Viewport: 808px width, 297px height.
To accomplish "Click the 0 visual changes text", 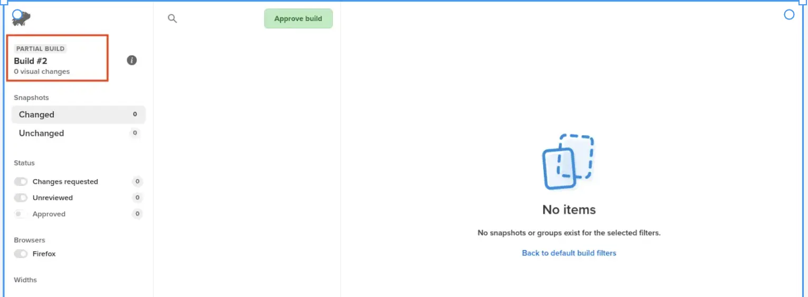I will pyautogui.click(x=42, y=72).
